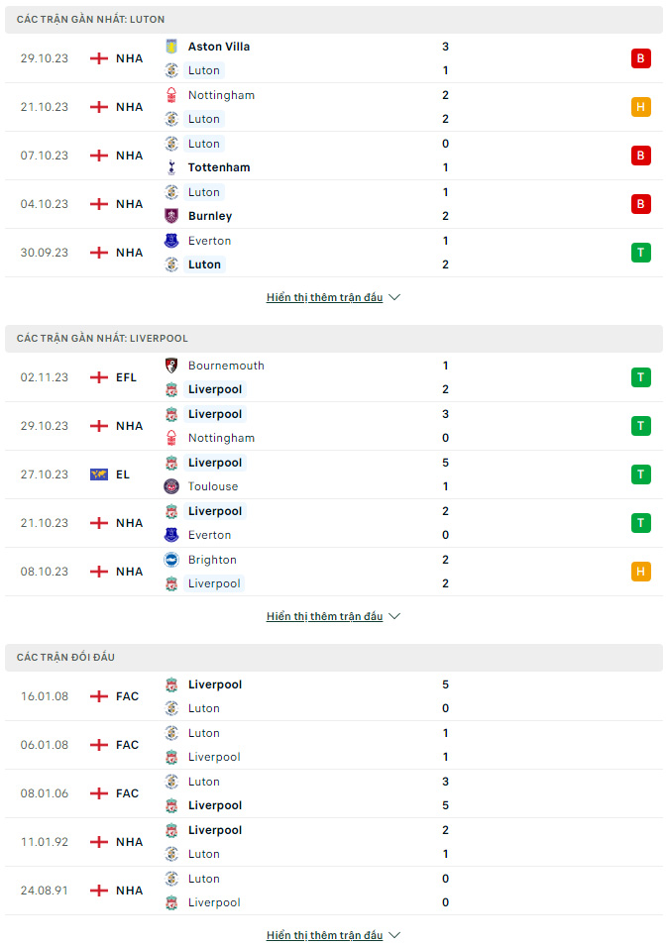Expand more Liverpool recent matches chevron

394,616
